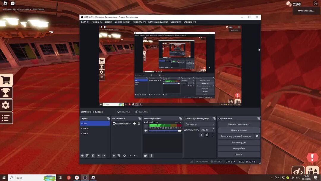The width and height of the screenshot is (321, 181).
Task: Remove selected source with trash icon
Action: click(x=119, y=156)
